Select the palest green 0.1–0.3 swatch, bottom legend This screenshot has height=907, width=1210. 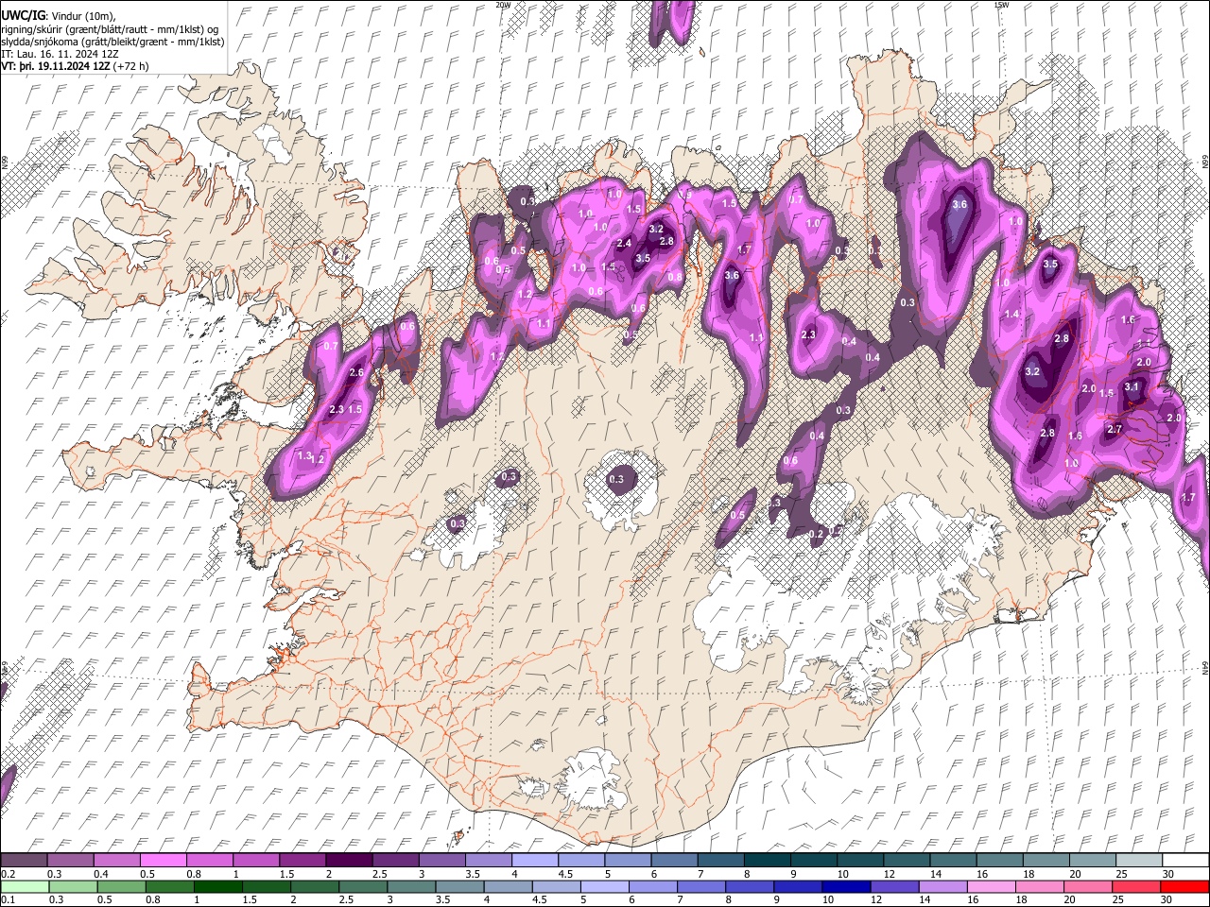26,886
